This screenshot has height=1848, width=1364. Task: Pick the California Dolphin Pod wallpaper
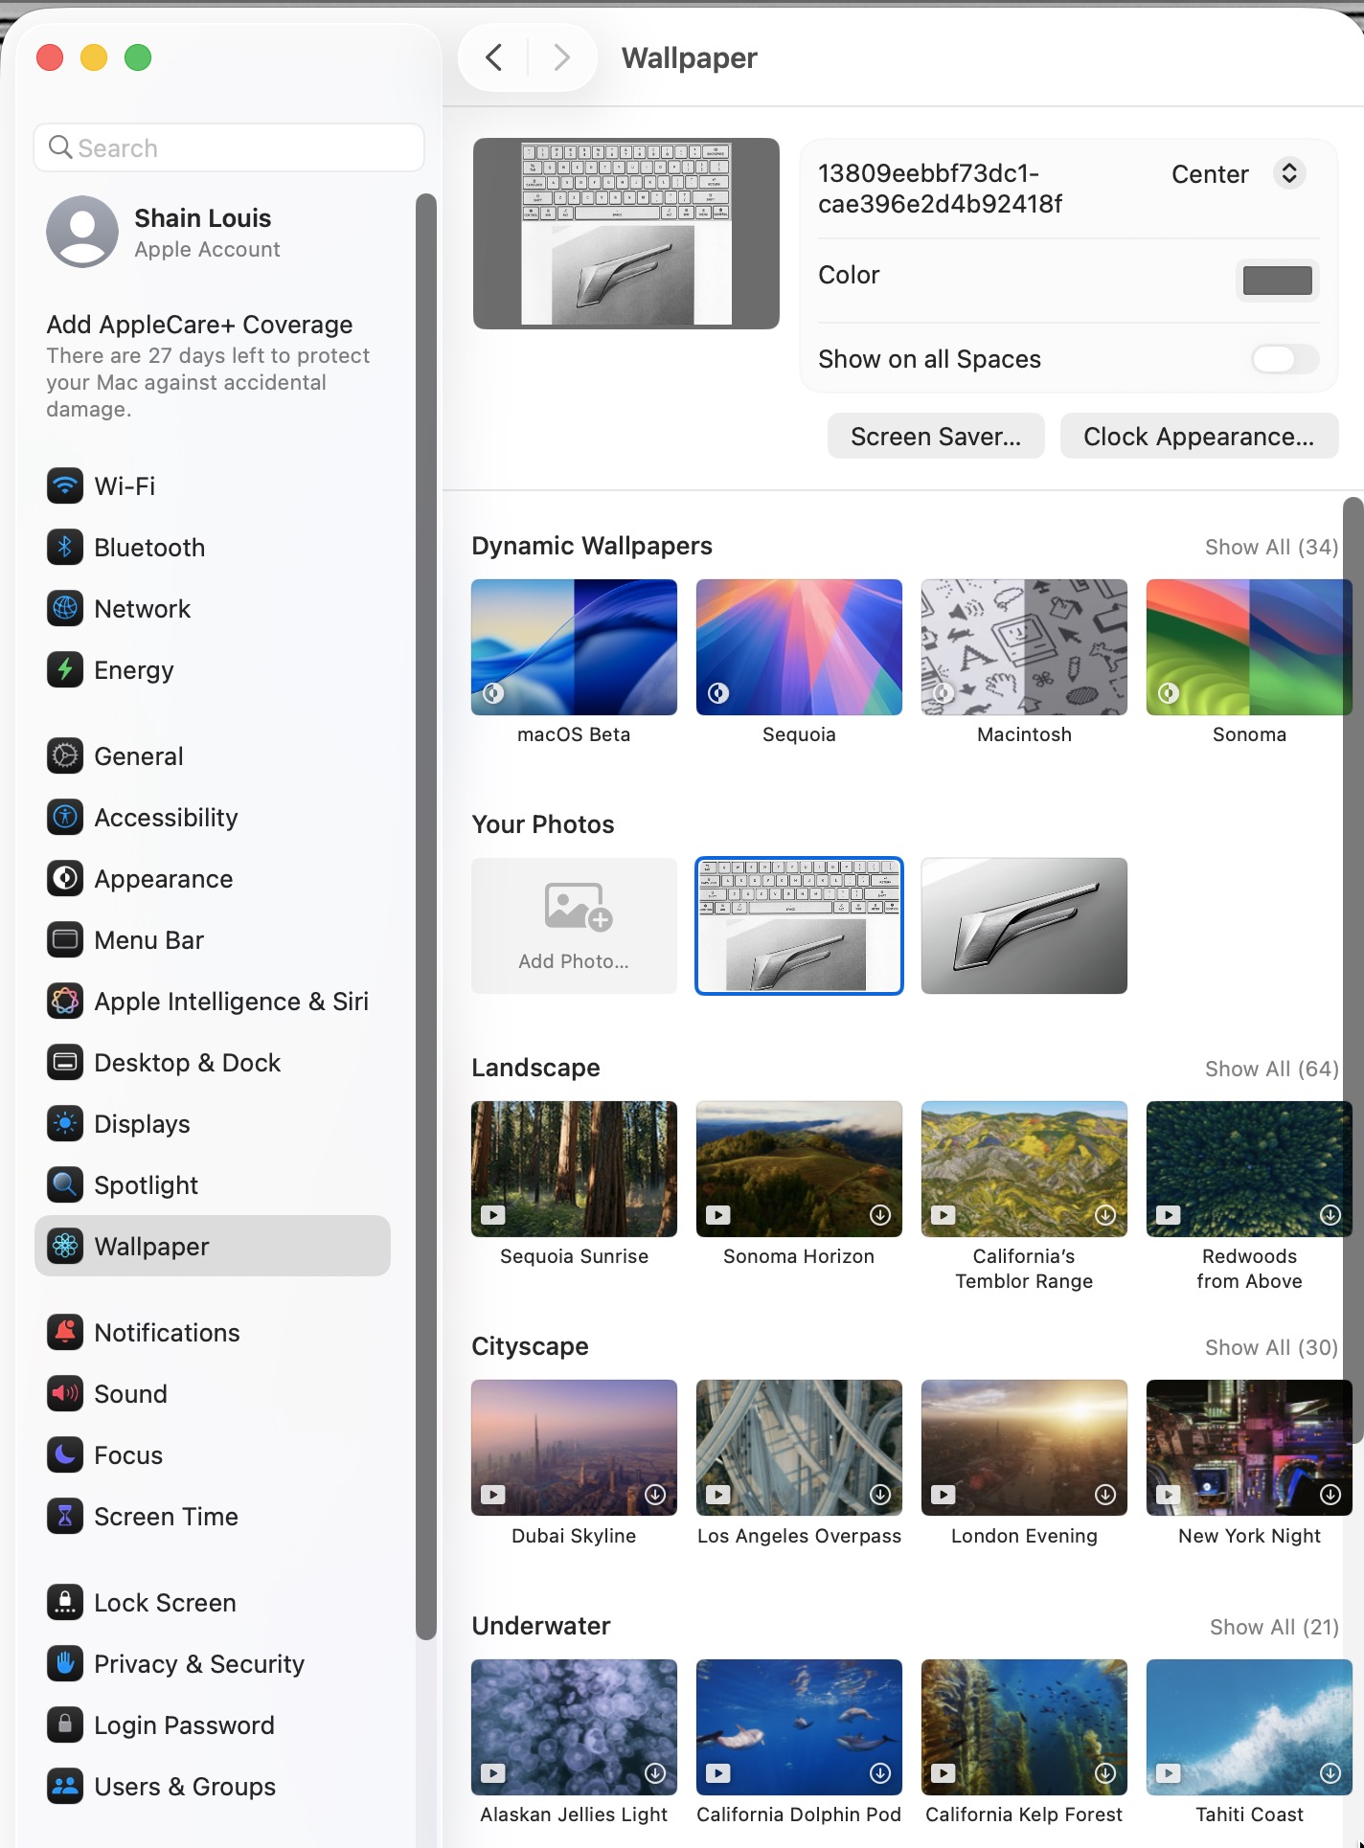pyautogui.click(x=799, y=1727)
